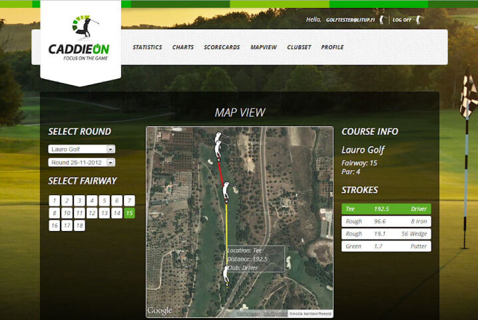Click the 'Fairway: 15' course info text
478x320 pixels.
359,163
